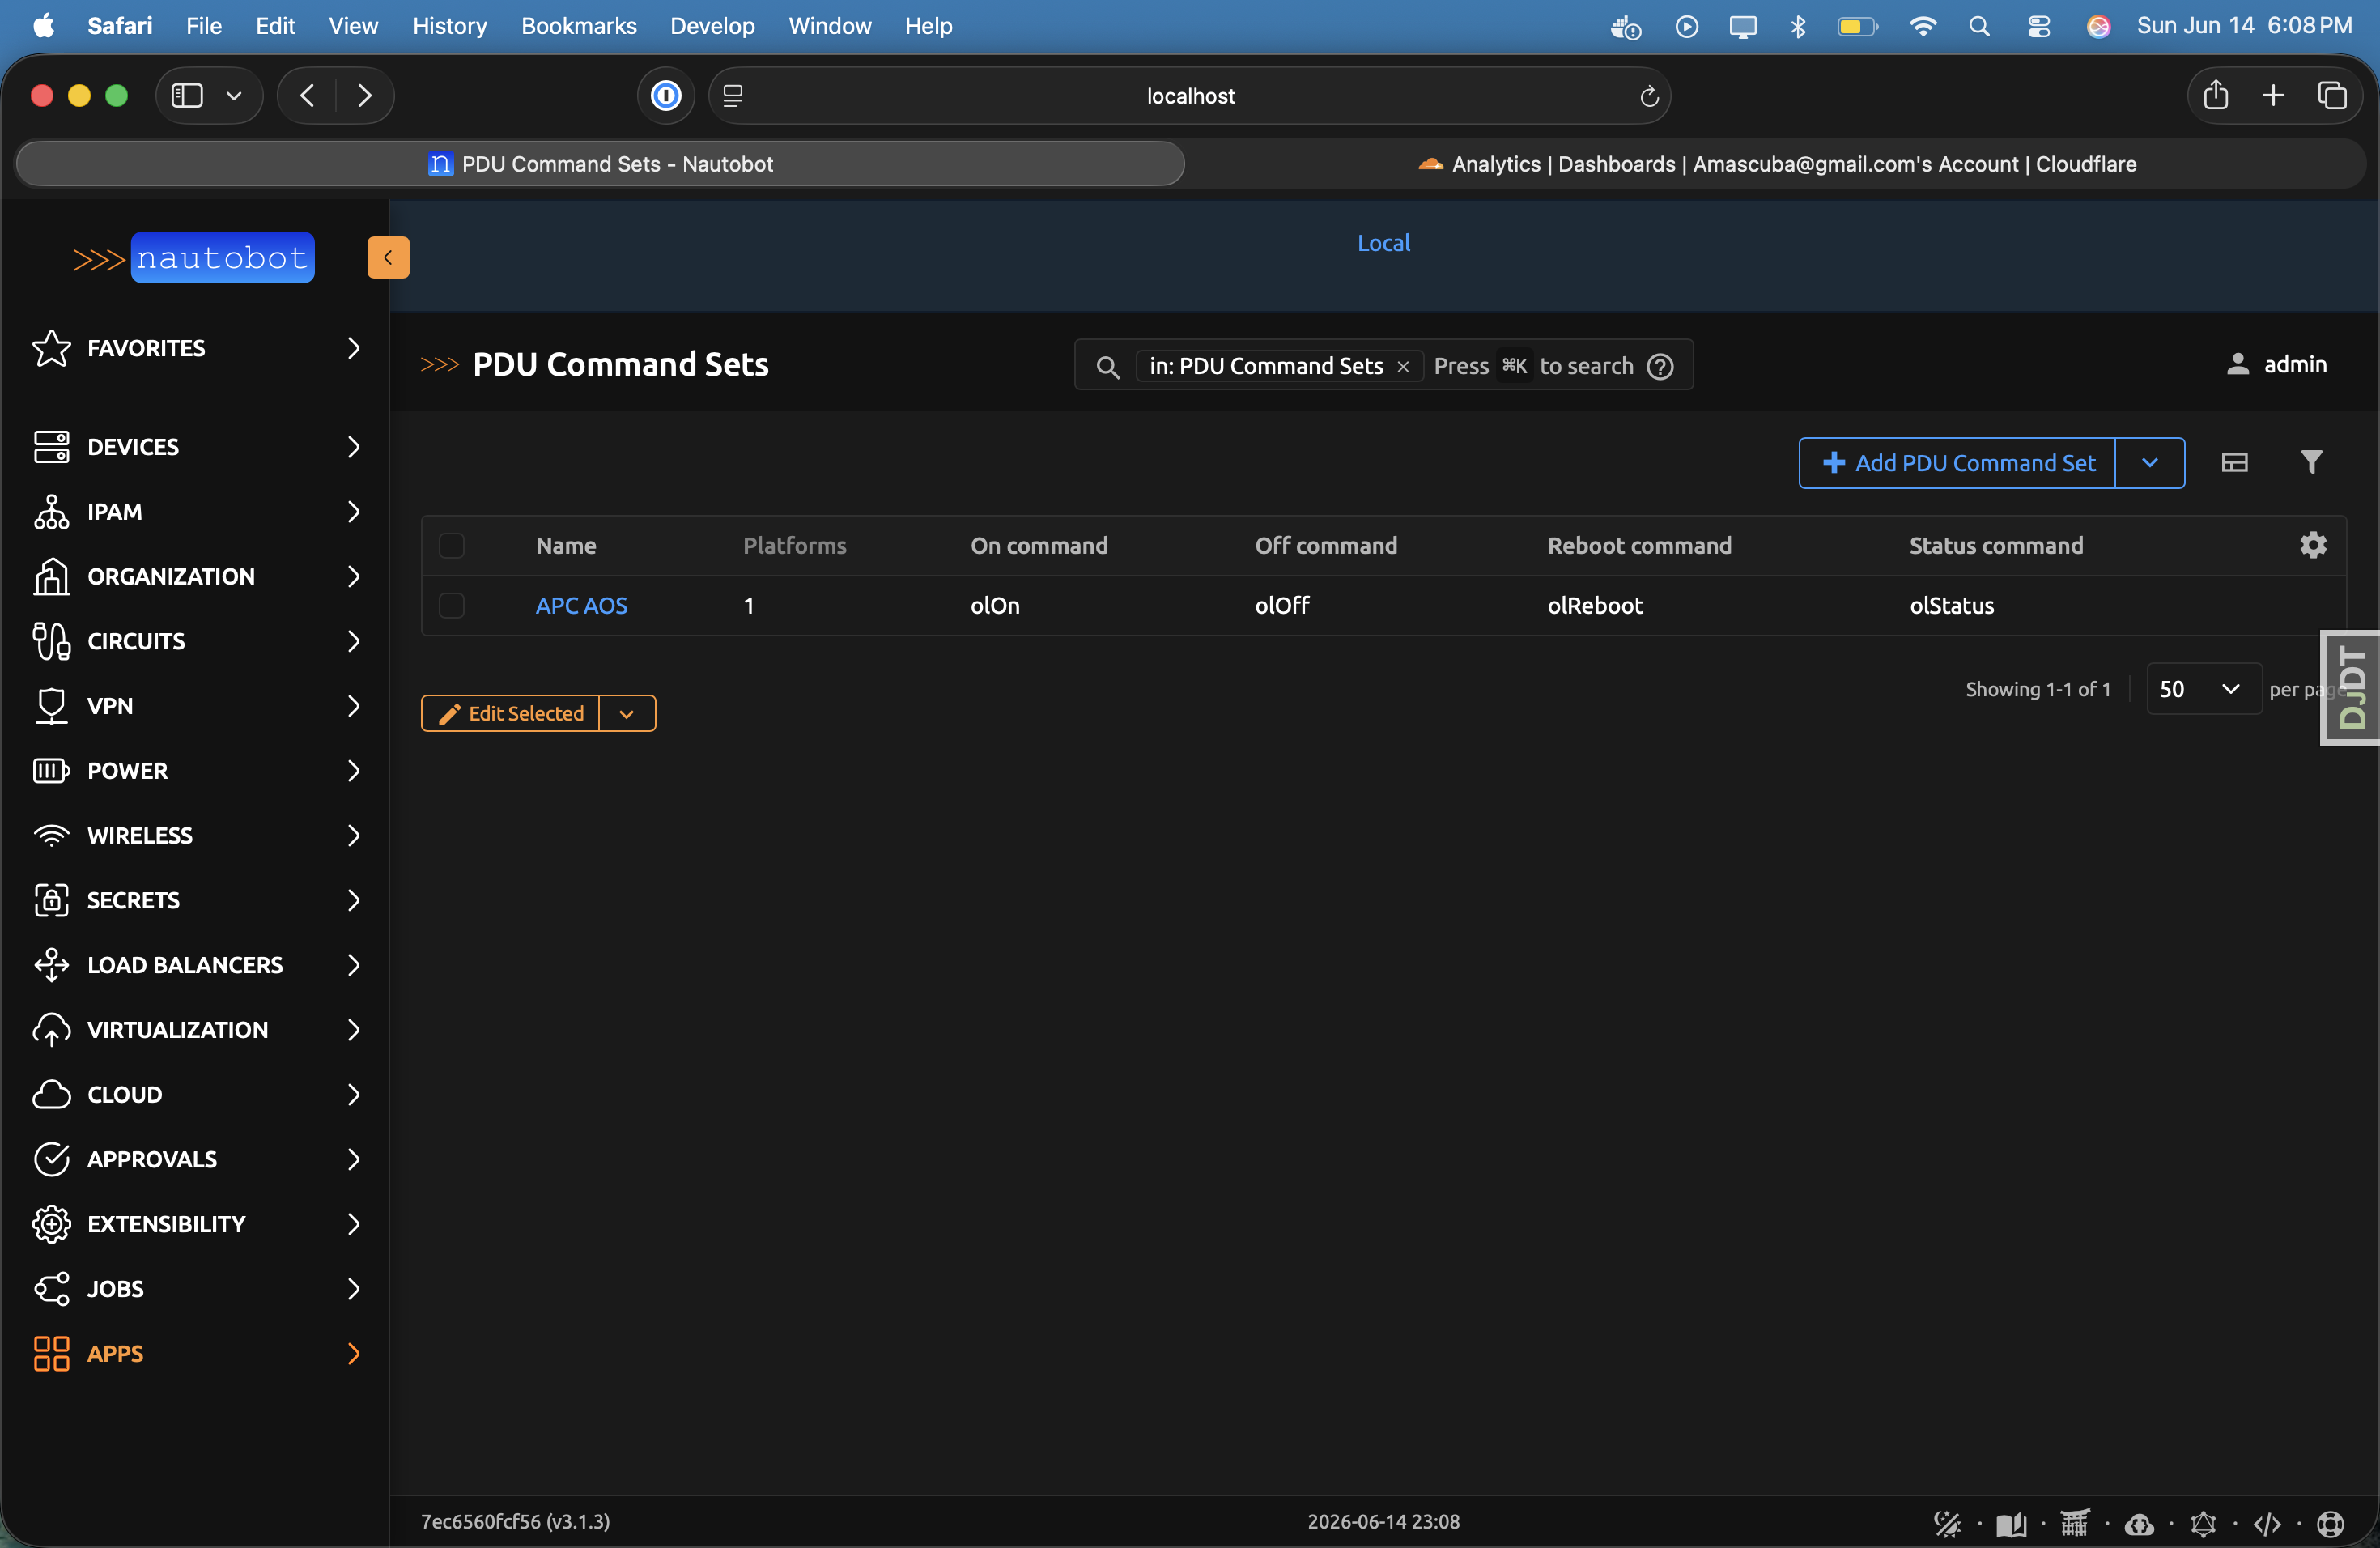Screen dimensions: 2380x1548
Task: Expand the Devices menu
Action: click(x=195, y=446)
